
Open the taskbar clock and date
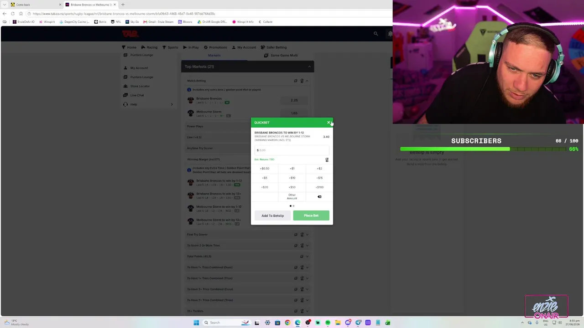coord(573,323)
